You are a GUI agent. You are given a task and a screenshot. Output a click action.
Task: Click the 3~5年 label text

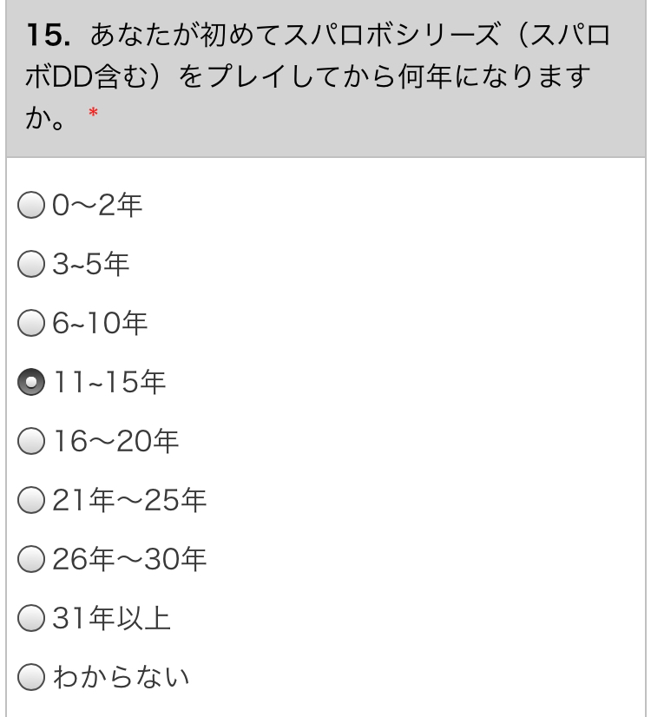pos(90,264)
